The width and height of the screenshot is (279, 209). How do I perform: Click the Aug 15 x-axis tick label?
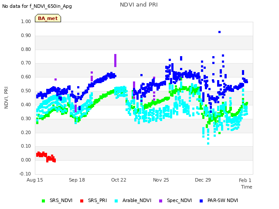coord(35,180)
